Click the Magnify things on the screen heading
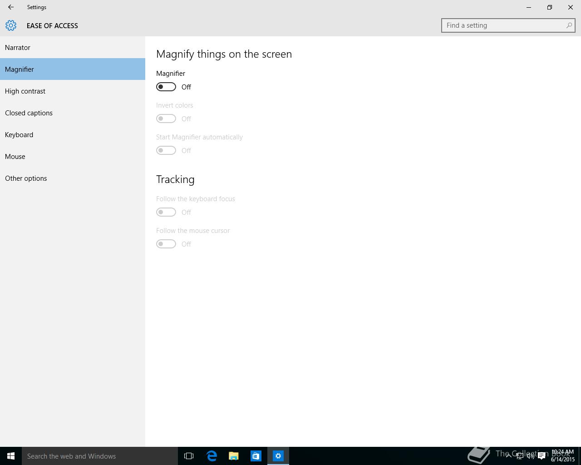 point(224,54)
